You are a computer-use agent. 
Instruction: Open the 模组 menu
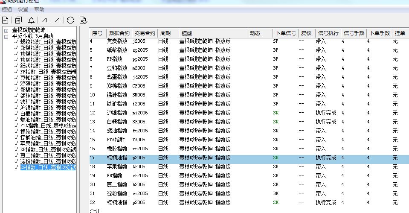(7, 9)
